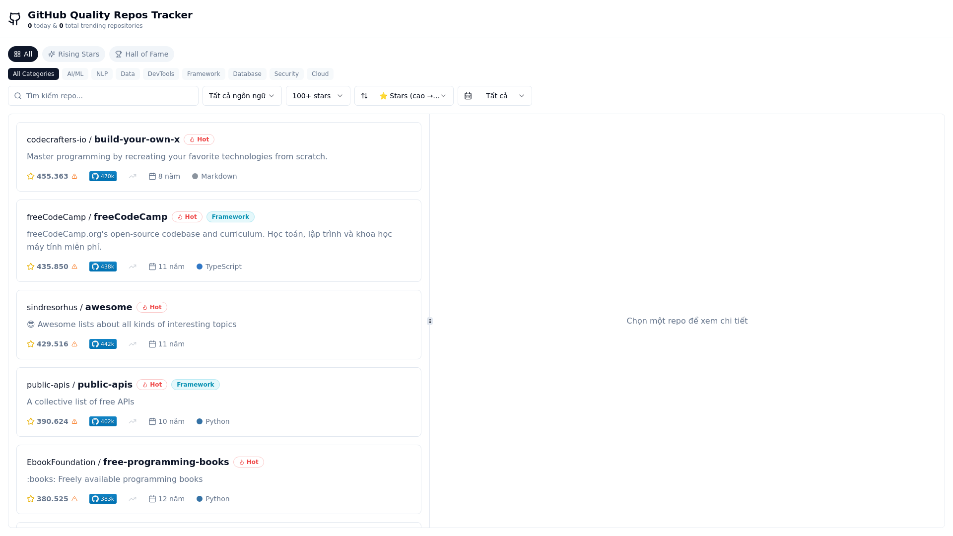Switch to the All tab
Viewport: 953px width, 536px height.
pos(23,54)
